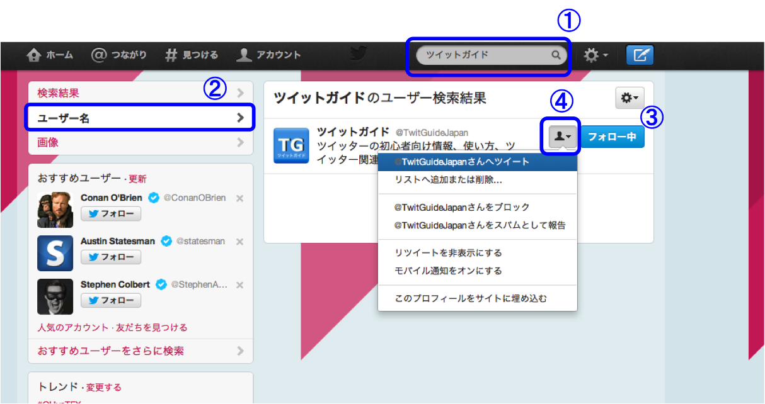Choose @TwitGuideJapanさんをブロック menu item
This screenshot has height=404, width=765.
click(478, 207)
